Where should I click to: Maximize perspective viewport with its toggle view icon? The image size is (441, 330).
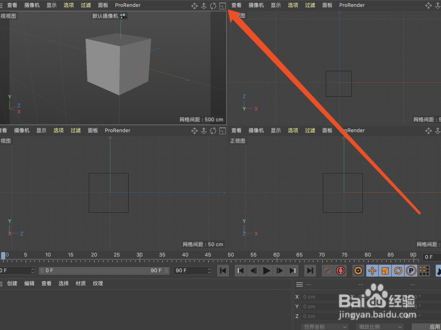pyautogui.click(x=223, y=5)
